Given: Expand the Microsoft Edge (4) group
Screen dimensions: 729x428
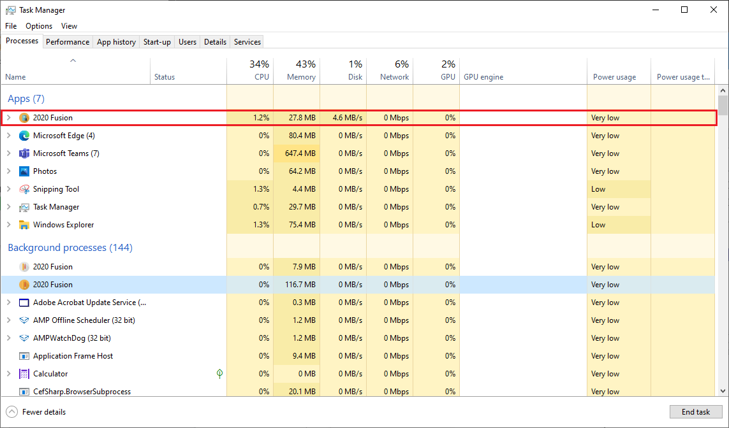Looking at the screenshot, I should (8, 136).
